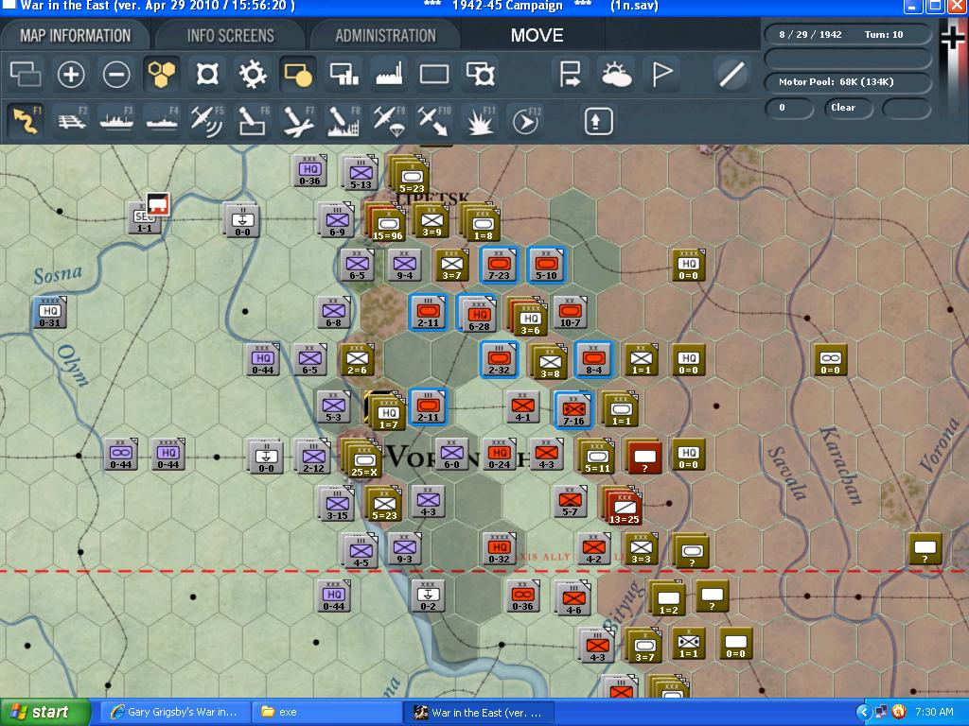The image size is (969, 726).
Task: Click the pennant flag icon
Action: tap(661, 75)
